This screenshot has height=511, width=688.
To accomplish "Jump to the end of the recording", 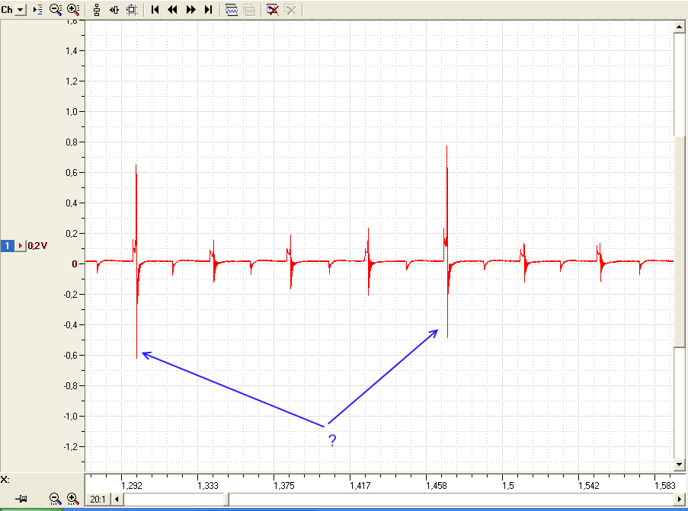I will [x=209, y=10].
